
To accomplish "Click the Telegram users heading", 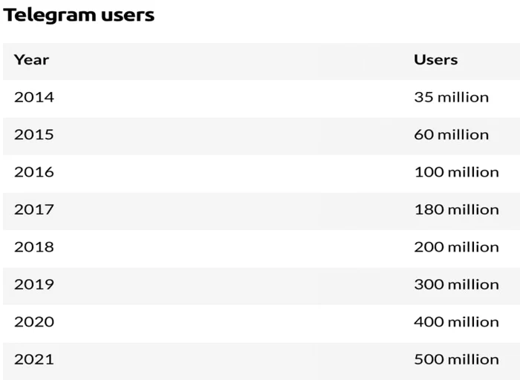I will [x=79, y=16].
